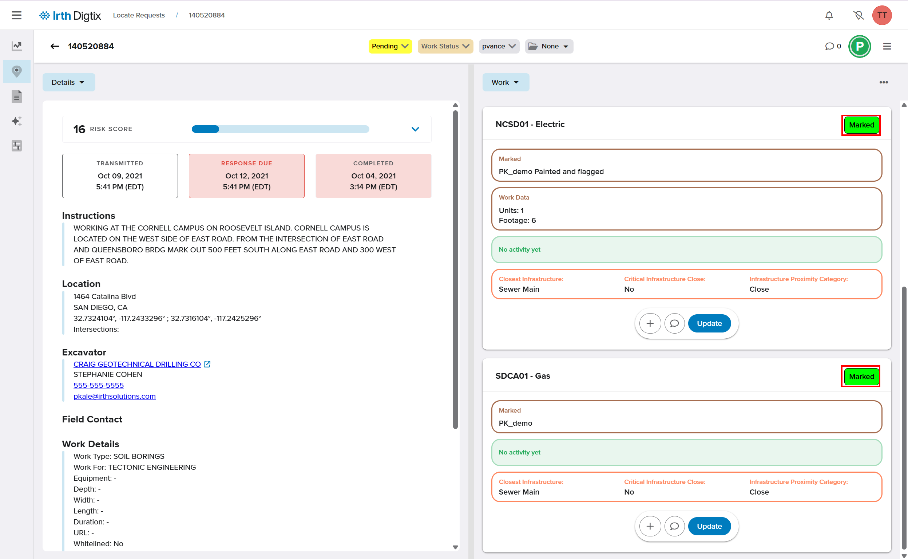Open the Work Status dropdown

pos(445,46)
